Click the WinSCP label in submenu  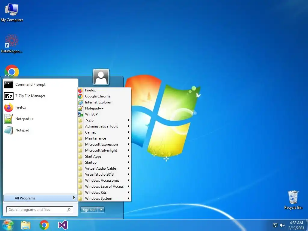(91, 114)
